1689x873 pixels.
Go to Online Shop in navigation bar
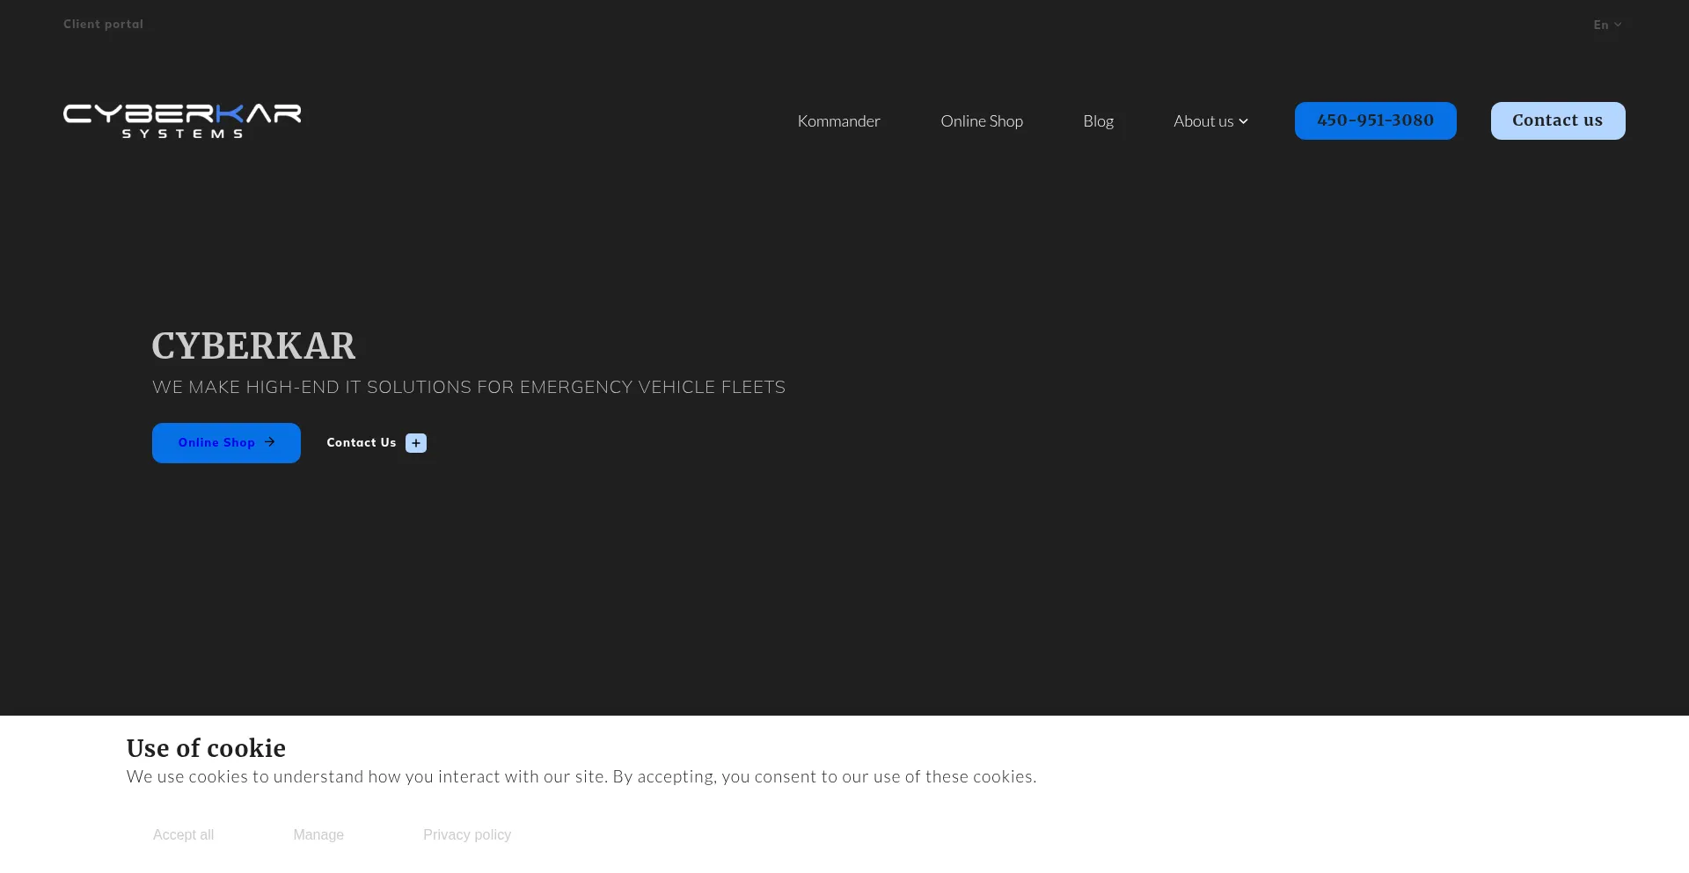pyautogui.click(x=982, y=121)
